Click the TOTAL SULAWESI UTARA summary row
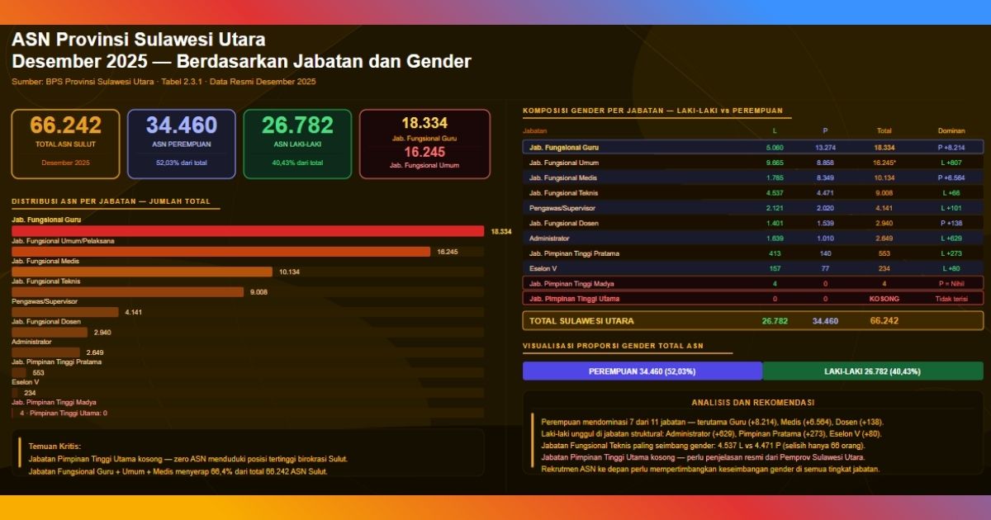 pyautogui.click(x=743, y=320)
